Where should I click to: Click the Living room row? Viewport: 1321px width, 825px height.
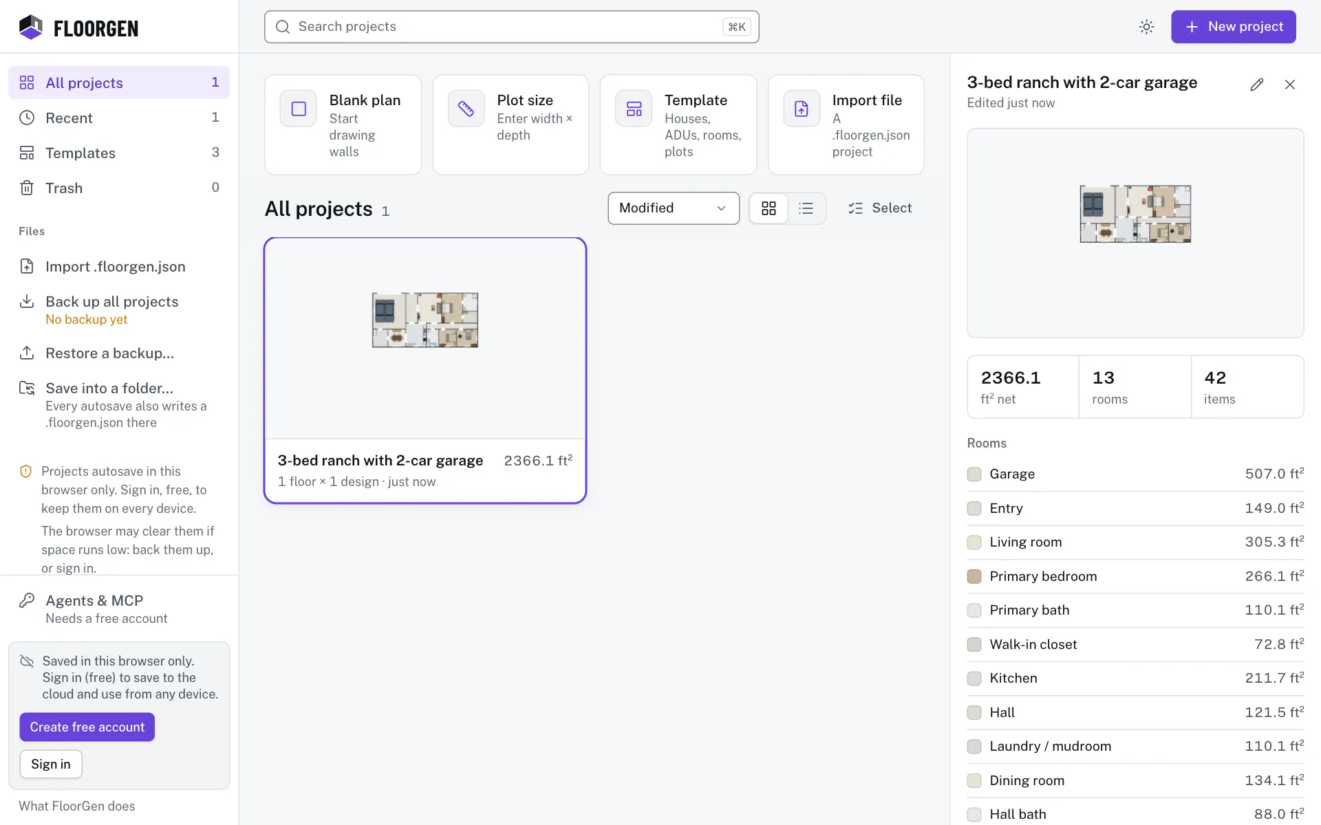[x=1135, y=542]
